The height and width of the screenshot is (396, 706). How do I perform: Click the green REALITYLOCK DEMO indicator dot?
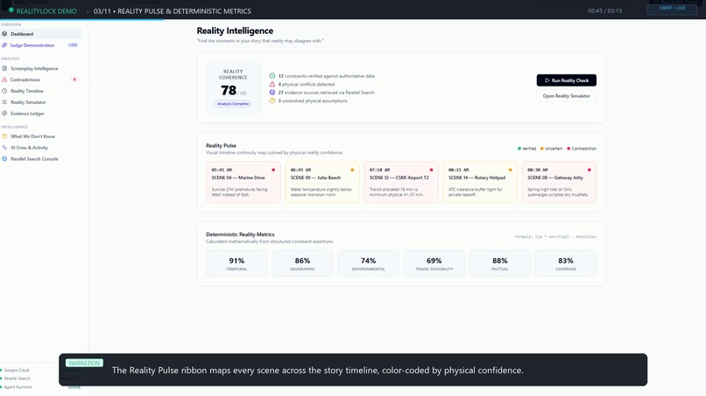click(x=11, y=10)
